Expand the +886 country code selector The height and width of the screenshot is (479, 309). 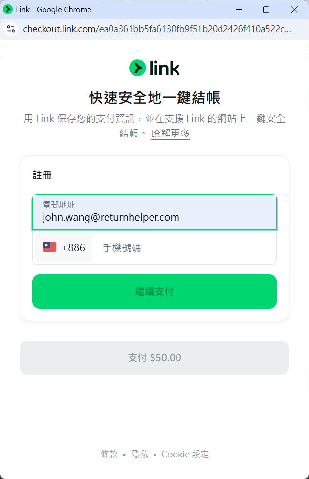[64, 248]
